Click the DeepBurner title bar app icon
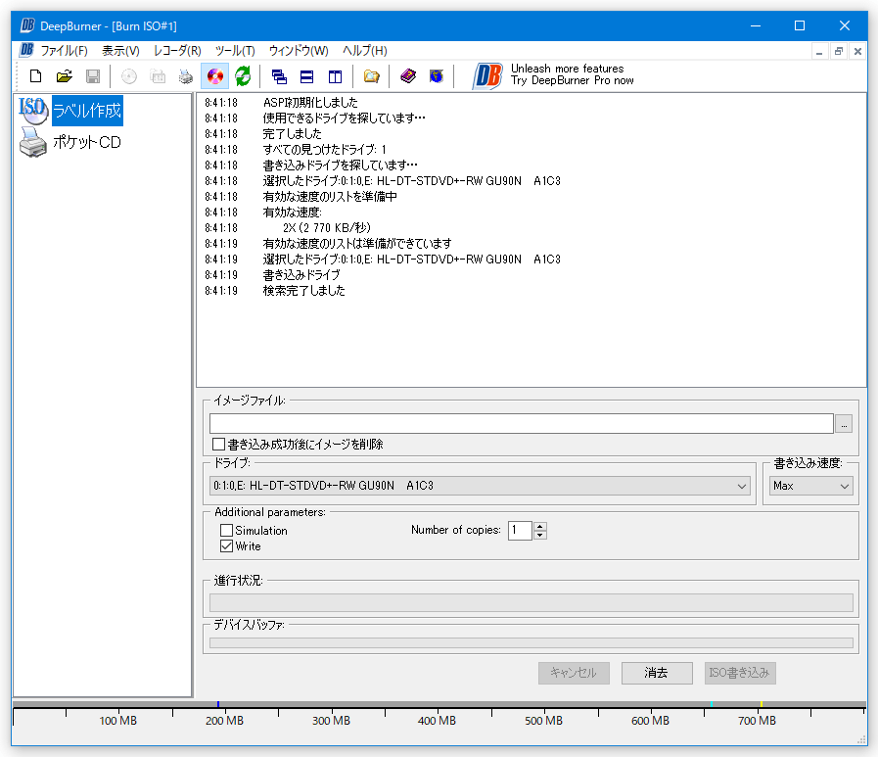The height and width of the screenshot is (757, 878). [x=27, y=25]
